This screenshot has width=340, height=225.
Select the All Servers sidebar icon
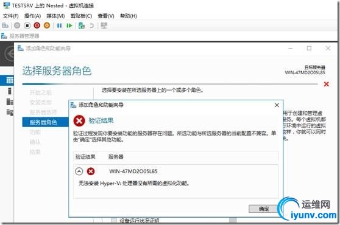tap(10, 102)
